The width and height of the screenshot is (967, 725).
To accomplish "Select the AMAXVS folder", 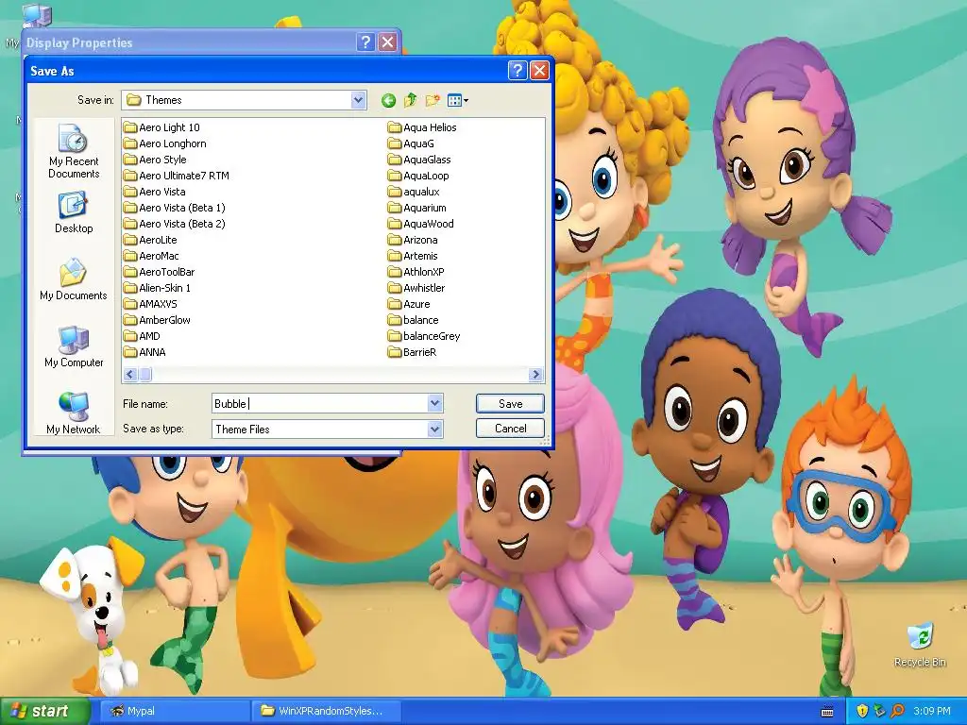I will (150, 304).
